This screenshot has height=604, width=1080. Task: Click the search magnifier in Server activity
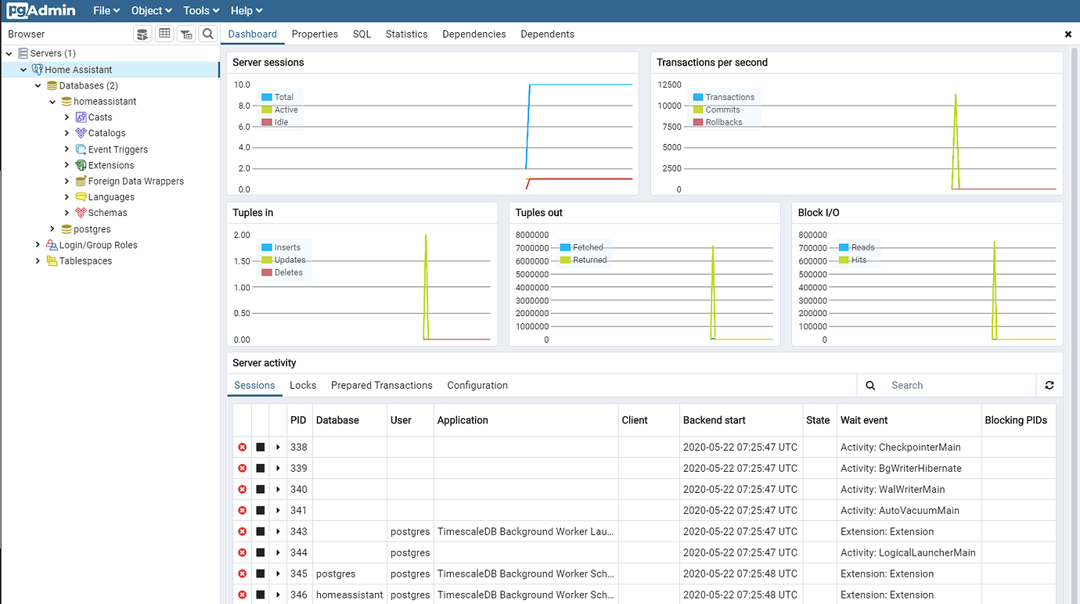[x=869, y=385]
